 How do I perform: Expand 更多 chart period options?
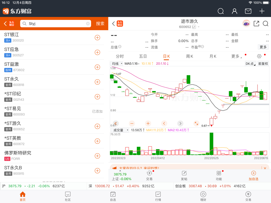[236, 56]
